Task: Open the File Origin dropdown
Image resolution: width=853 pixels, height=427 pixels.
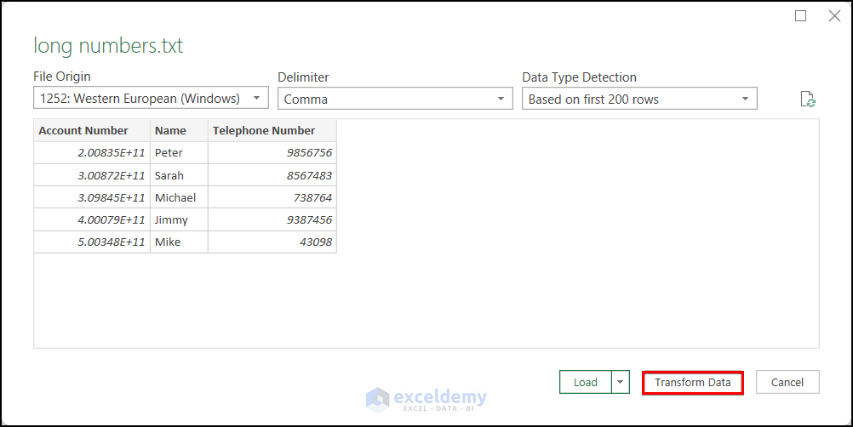Action: [151, 99]
